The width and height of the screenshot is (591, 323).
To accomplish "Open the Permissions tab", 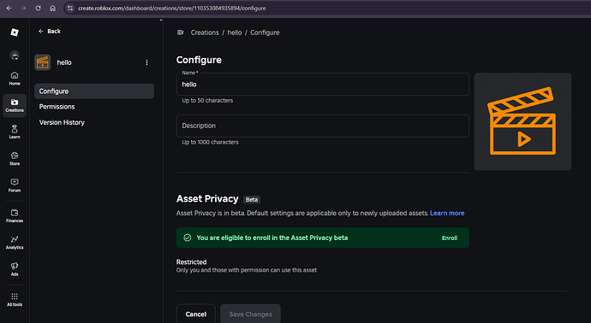I will coord(94,107).
